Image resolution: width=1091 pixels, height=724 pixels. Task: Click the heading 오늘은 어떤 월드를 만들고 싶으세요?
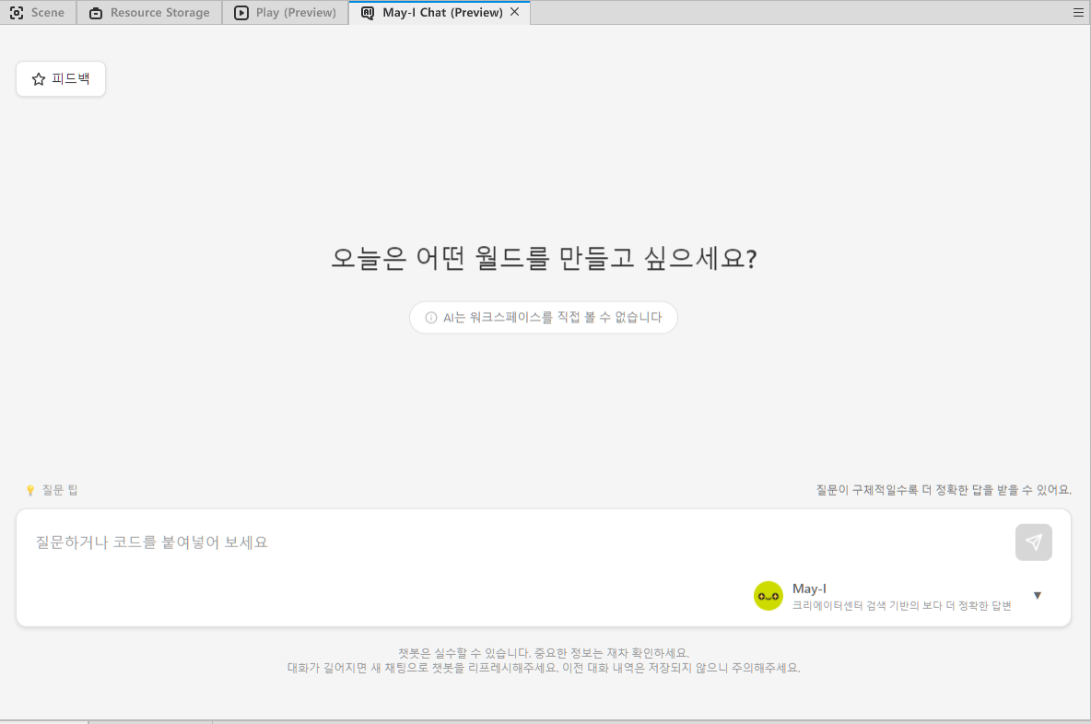point(544,258)
